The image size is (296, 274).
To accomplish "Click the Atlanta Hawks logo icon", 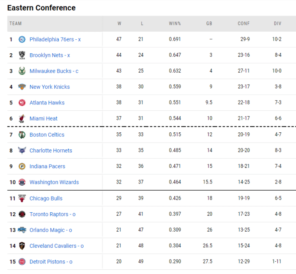I will [22, 103].
